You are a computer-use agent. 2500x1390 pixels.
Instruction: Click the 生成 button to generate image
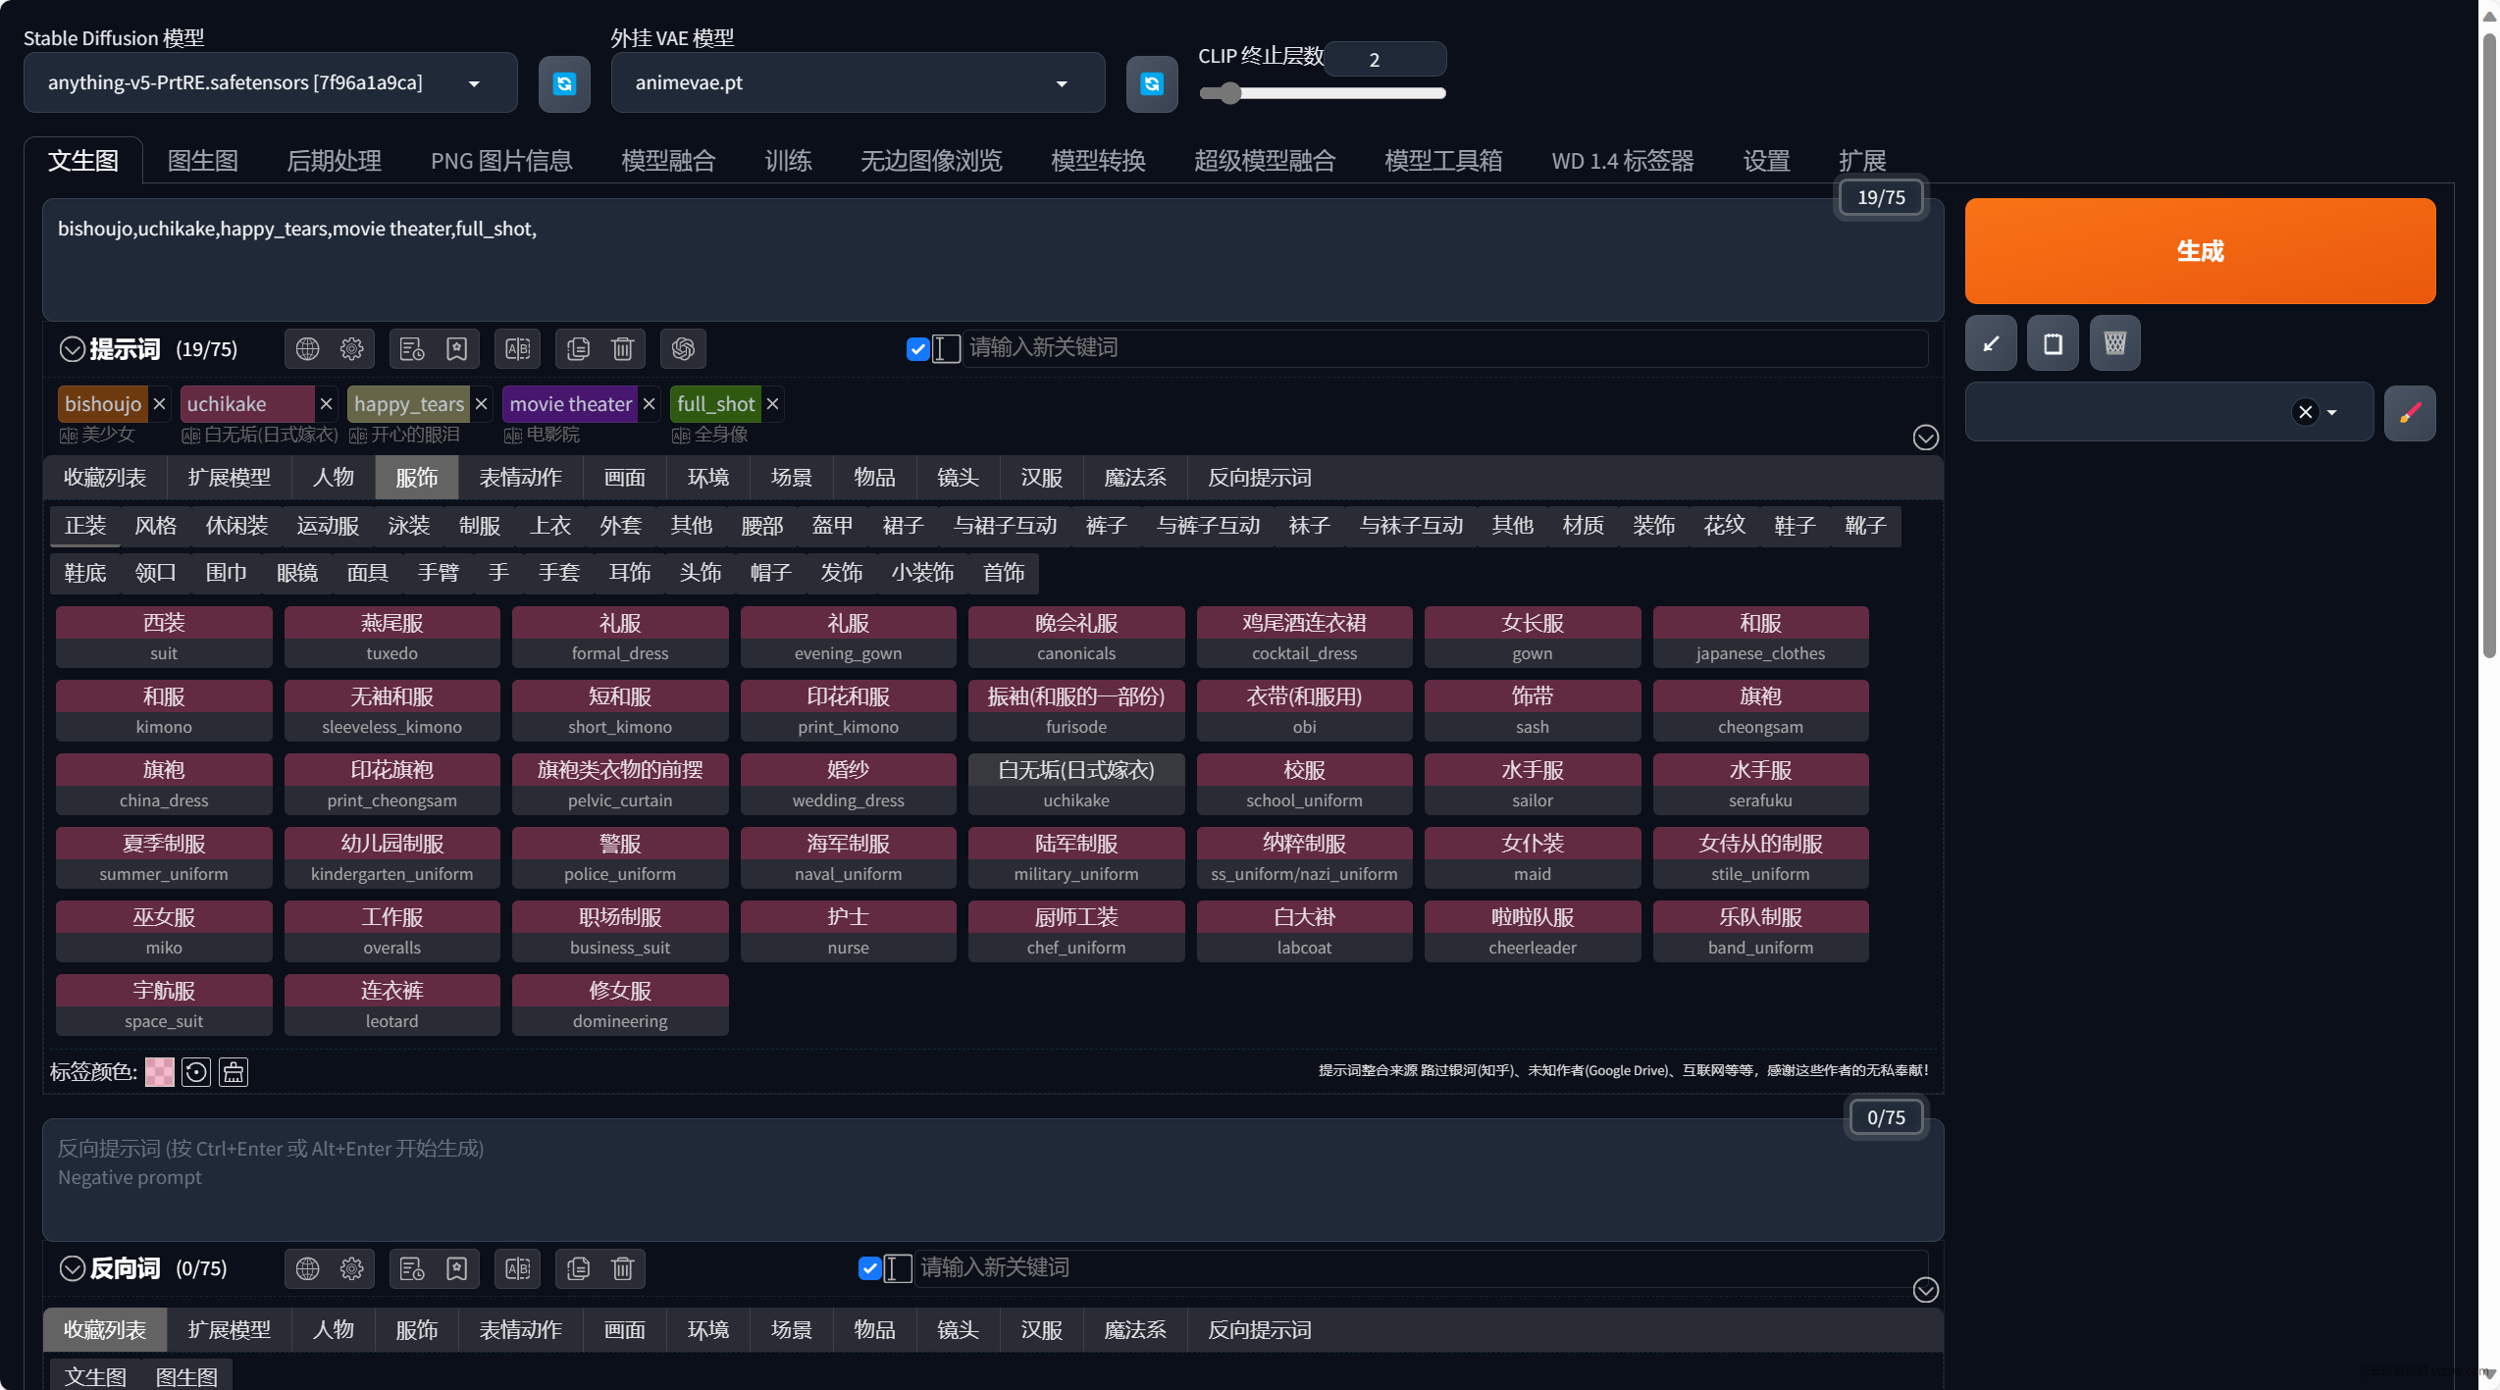(x=2201, y=250)
